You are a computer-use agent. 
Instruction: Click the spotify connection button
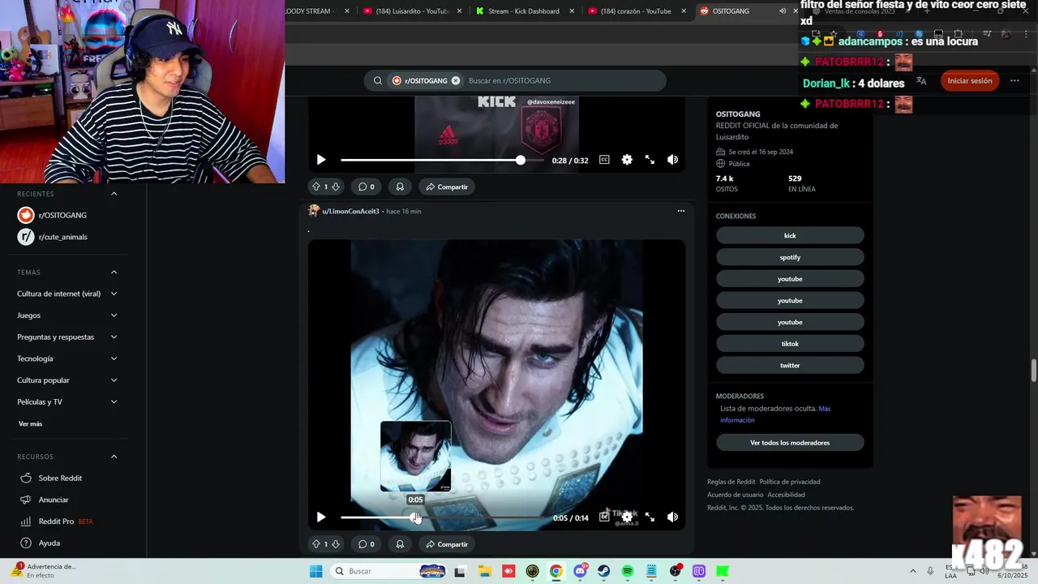point(790,257)
